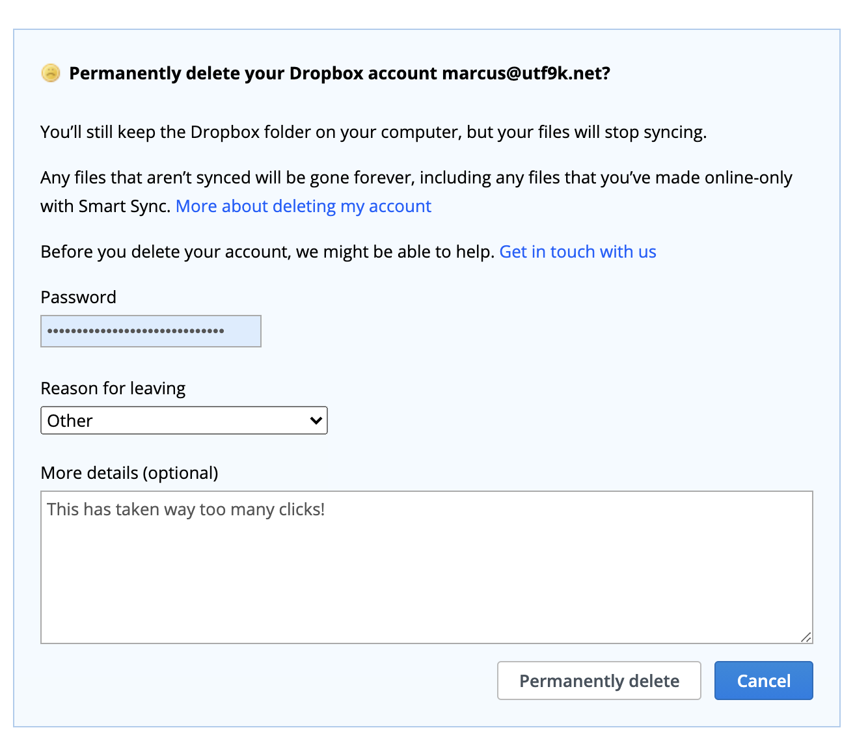
Task: Click the sad face emoji icon
Action: click(x=51, y=73)
